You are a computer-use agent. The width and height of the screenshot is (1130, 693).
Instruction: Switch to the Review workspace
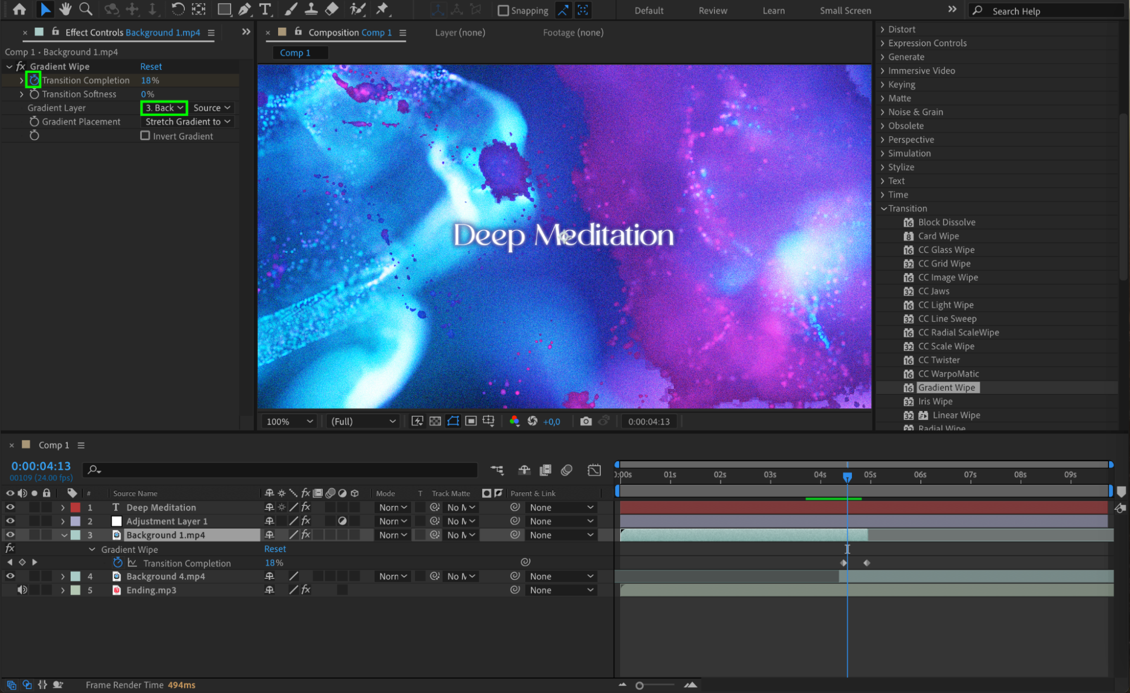tap(712, 10)
